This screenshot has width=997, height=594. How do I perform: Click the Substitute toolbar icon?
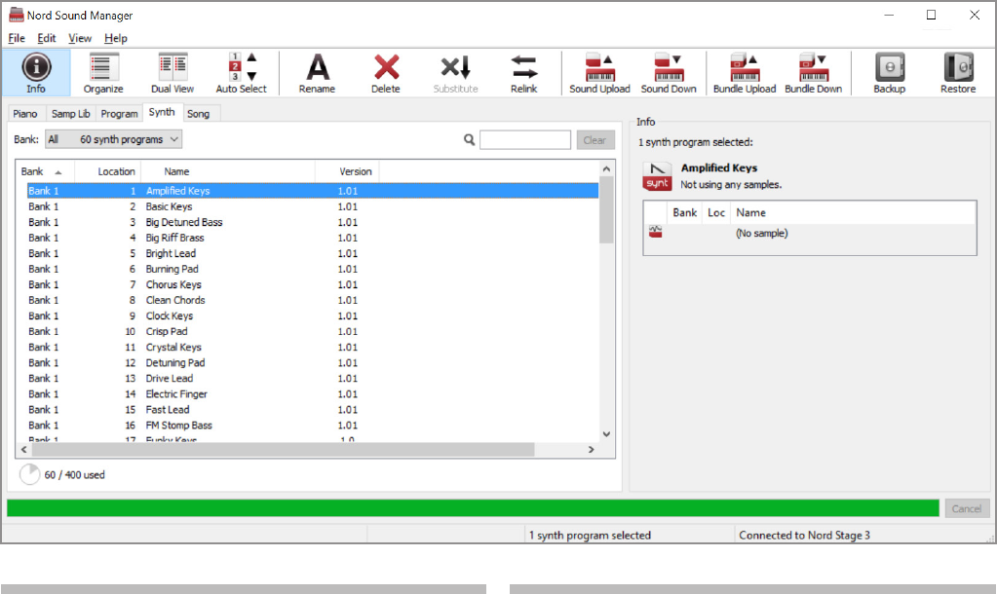pos(455,73)
